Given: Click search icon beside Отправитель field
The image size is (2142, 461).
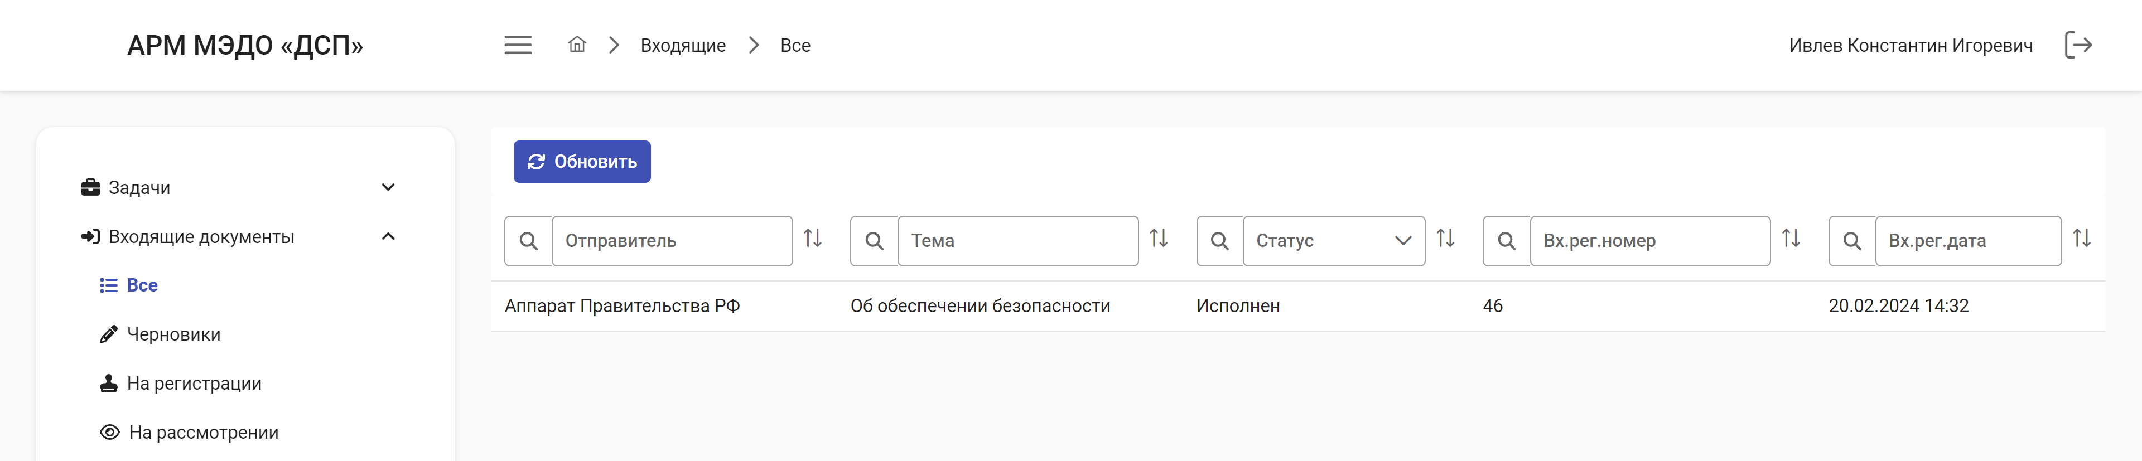Looking at the screenshot, I should [528, 241].
